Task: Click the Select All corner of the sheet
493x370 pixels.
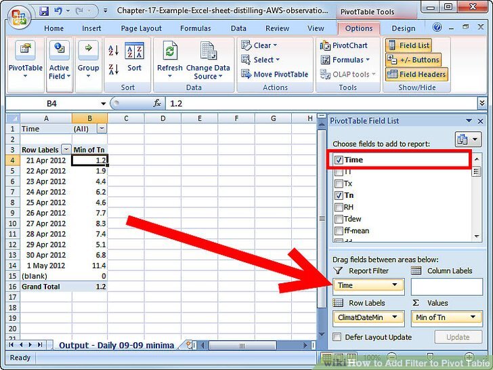Action: click(x=13, y=119)
